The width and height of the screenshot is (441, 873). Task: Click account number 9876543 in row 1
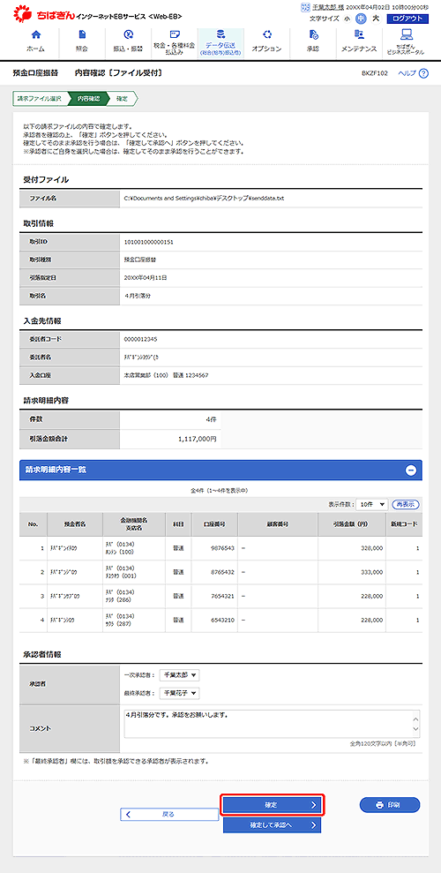tap(223, 548)
